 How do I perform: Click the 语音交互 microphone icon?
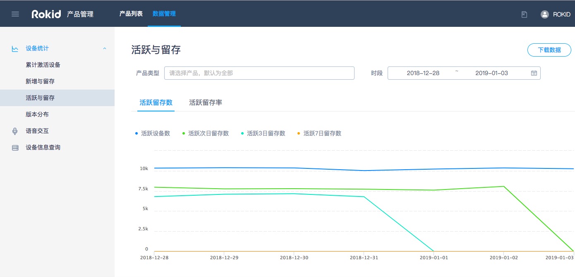tap(15, 131)
